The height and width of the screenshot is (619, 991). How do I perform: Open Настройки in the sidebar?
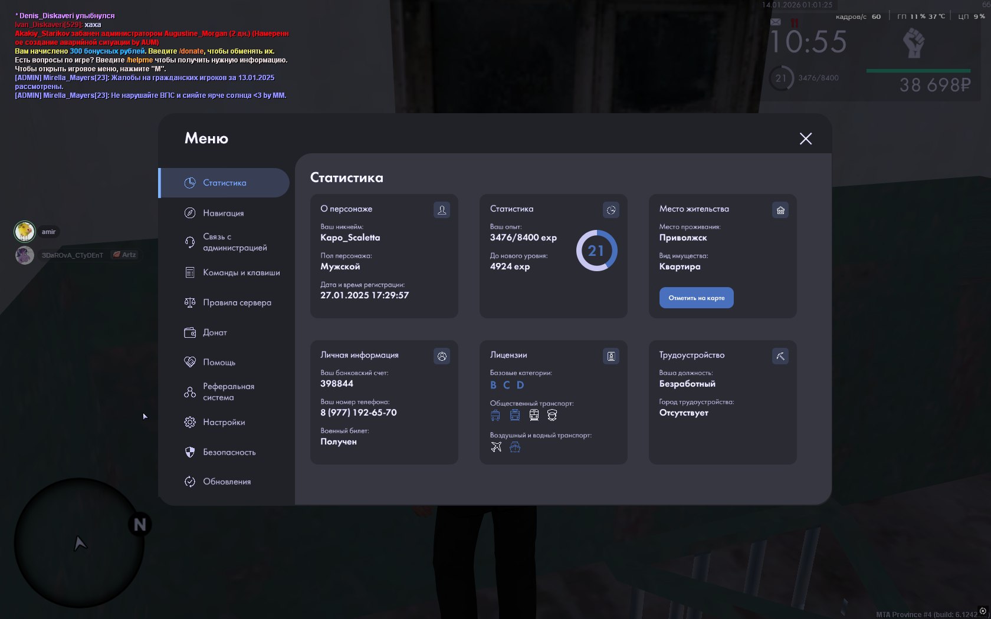pyautogui.click(x=224, y=422)
